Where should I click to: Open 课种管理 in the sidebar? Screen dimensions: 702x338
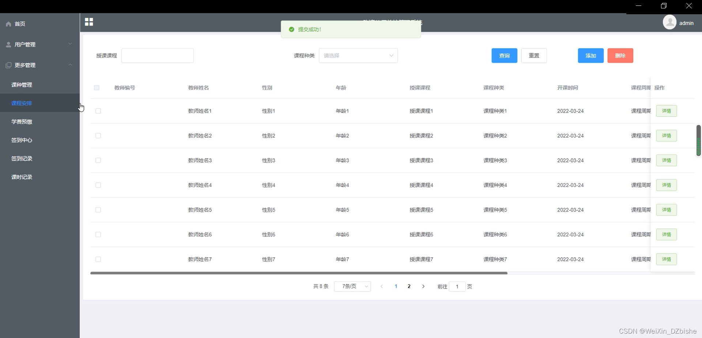(x=40, y=85)
